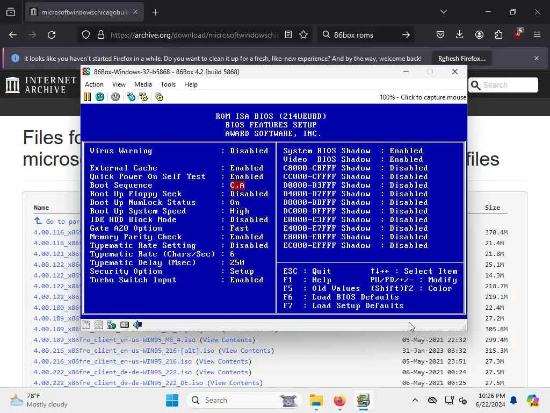Open WIN95_216-[alt].iso file link

124,351
